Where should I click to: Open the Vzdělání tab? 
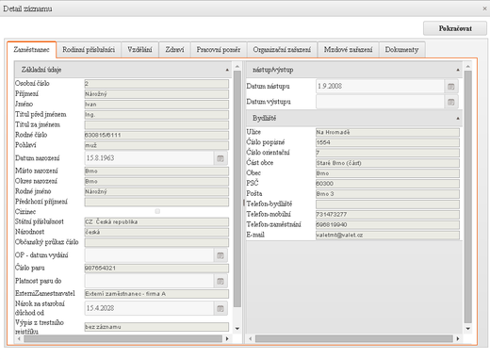tap(139, 50)
